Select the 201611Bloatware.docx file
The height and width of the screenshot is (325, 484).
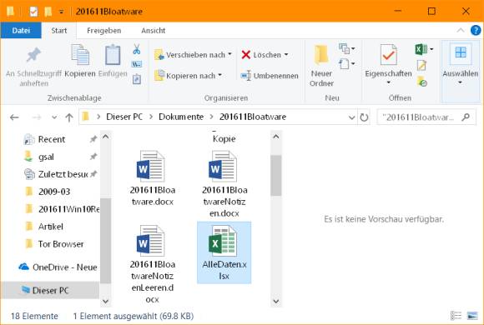point(152,178)
